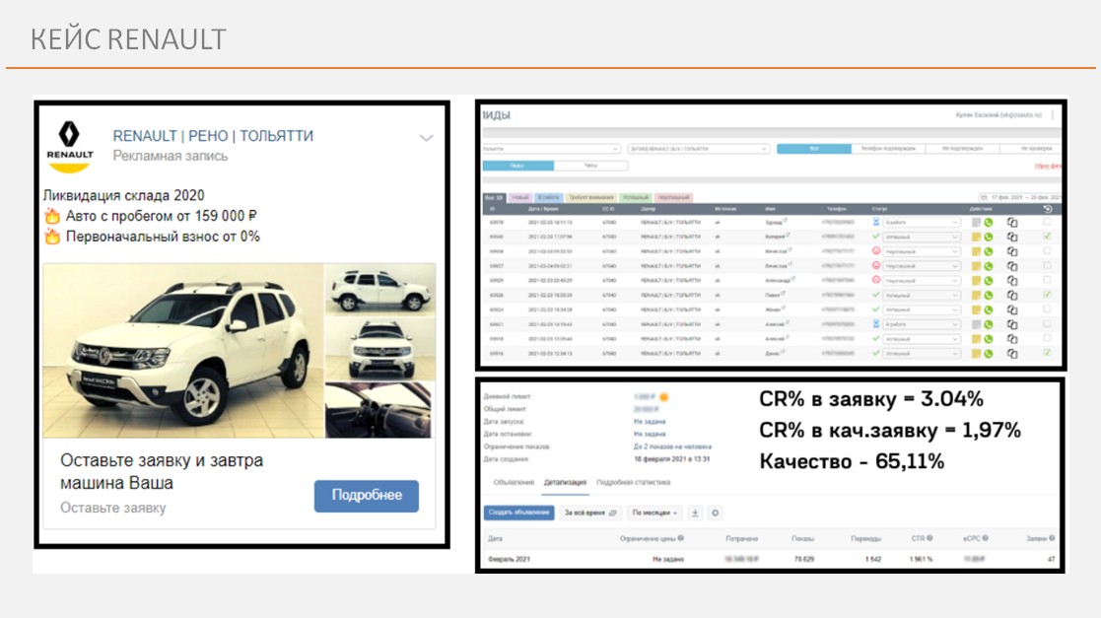Untick the checkbox in Денис's row
The height and width of the screenshot is (618, 1101).
click(1047, 353)
